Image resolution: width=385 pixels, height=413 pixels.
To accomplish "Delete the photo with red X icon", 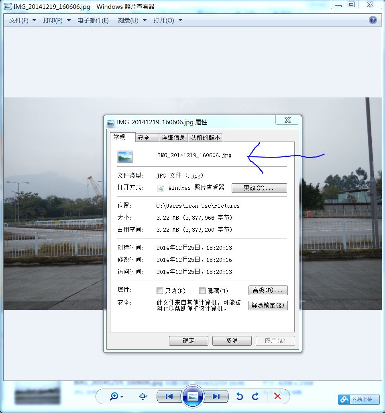I will click(x=277, y=396).
